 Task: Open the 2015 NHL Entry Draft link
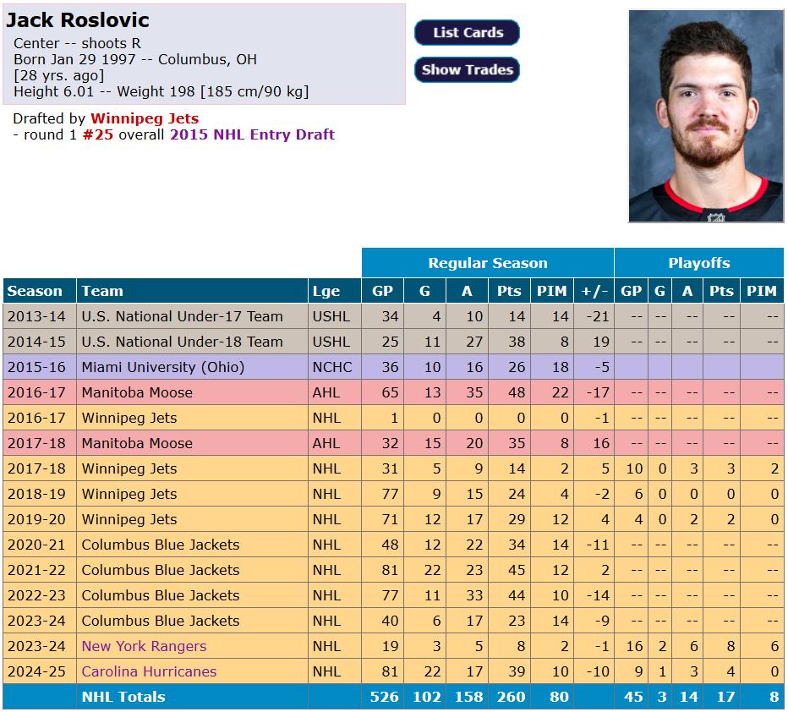[252, 134]
